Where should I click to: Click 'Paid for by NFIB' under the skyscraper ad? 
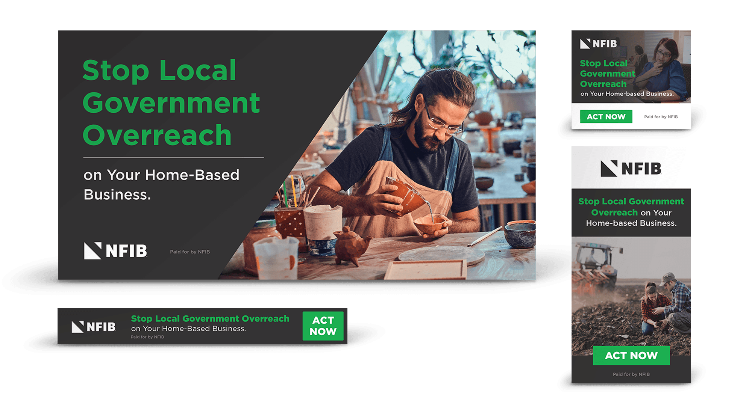(x=631, y=374)
